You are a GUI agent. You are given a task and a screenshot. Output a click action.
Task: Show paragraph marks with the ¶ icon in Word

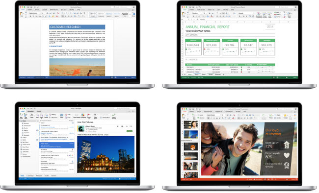pyautogui.click(x=84, y=13)
